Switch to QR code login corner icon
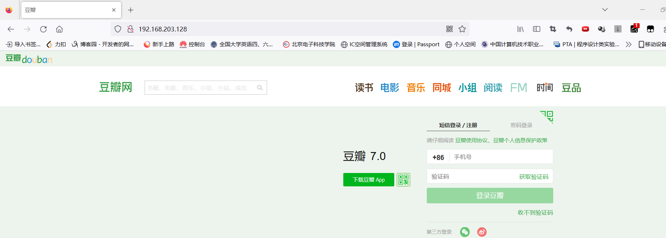This screenshot has height=238, width=666. 547,117
